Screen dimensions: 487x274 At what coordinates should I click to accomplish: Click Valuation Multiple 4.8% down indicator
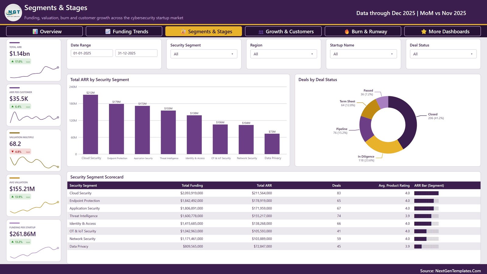[20, 152]
